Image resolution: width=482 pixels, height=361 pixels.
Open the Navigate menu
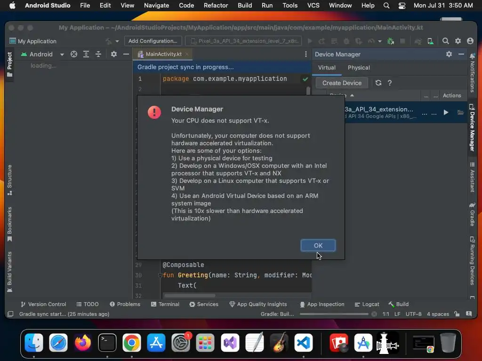[x=156, y=5]
